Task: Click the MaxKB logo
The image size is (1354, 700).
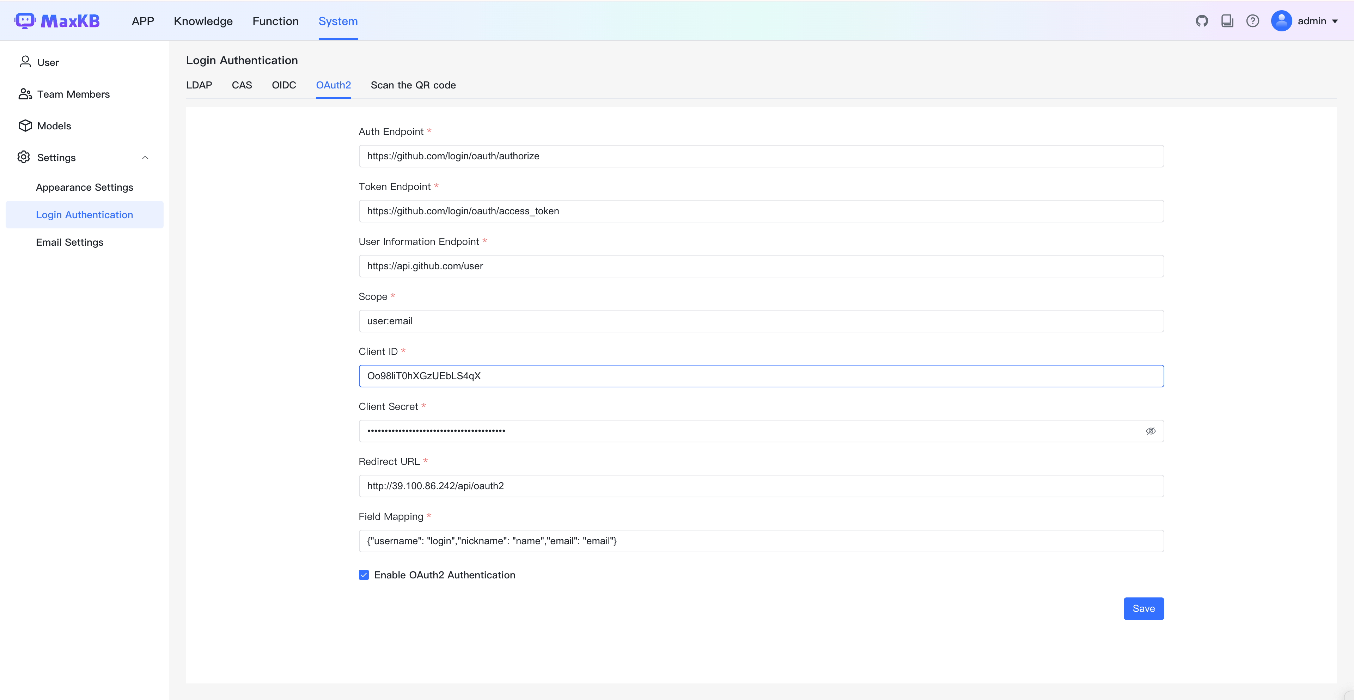Action: (x=57, y=21)
